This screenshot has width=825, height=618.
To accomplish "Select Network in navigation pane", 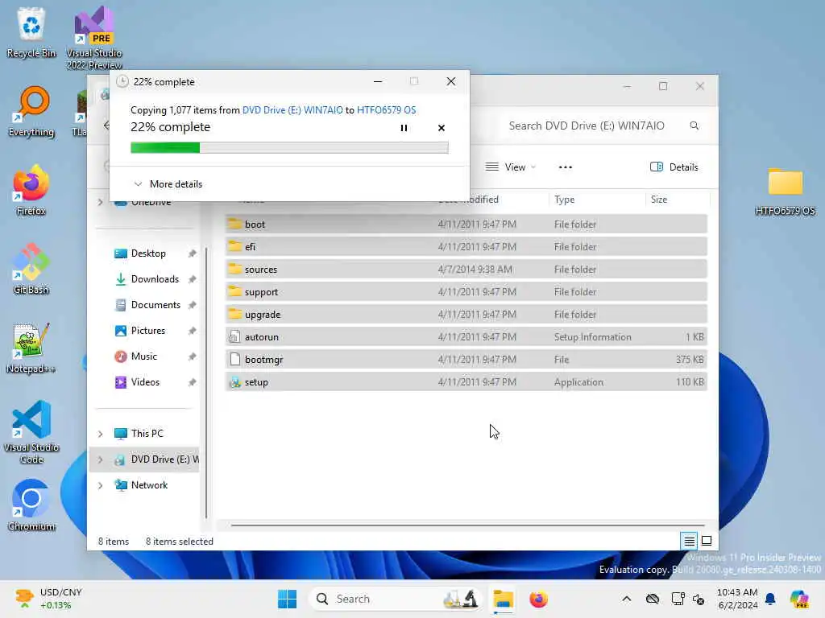I will click(x=149, y=485).
